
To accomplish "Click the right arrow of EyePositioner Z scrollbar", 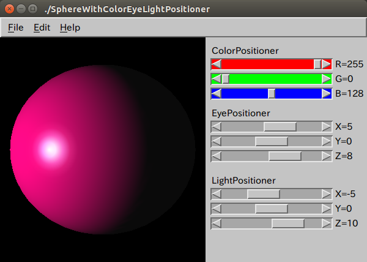I will [327, 156].
